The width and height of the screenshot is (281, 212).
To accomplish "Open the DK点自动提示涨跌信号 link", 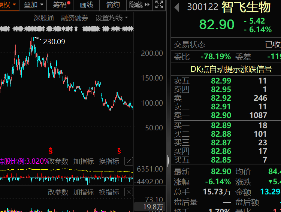I will (231, 69).
